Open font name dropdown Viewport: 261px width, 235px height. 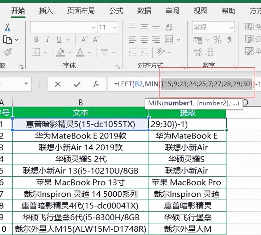tap(94, 27)
